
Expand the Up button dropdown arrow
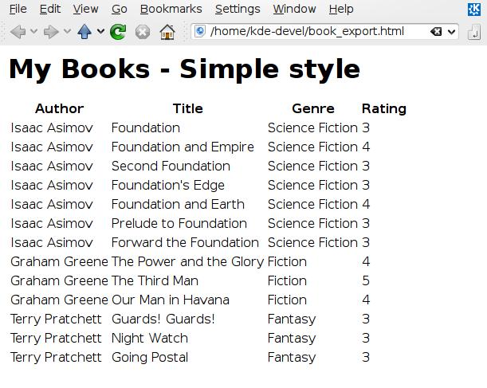(100, 32)
